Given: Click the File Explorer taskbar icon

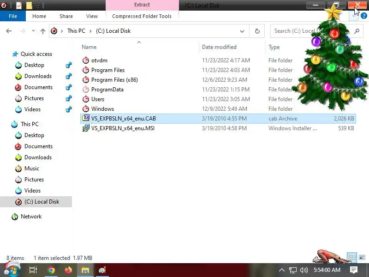Looking at the screenshot, I should [x=85, y=270].
